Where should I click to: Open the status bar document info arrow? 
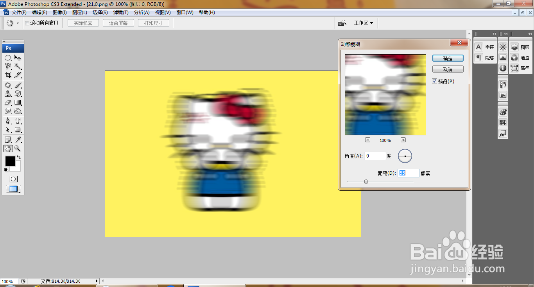point(97,281)
